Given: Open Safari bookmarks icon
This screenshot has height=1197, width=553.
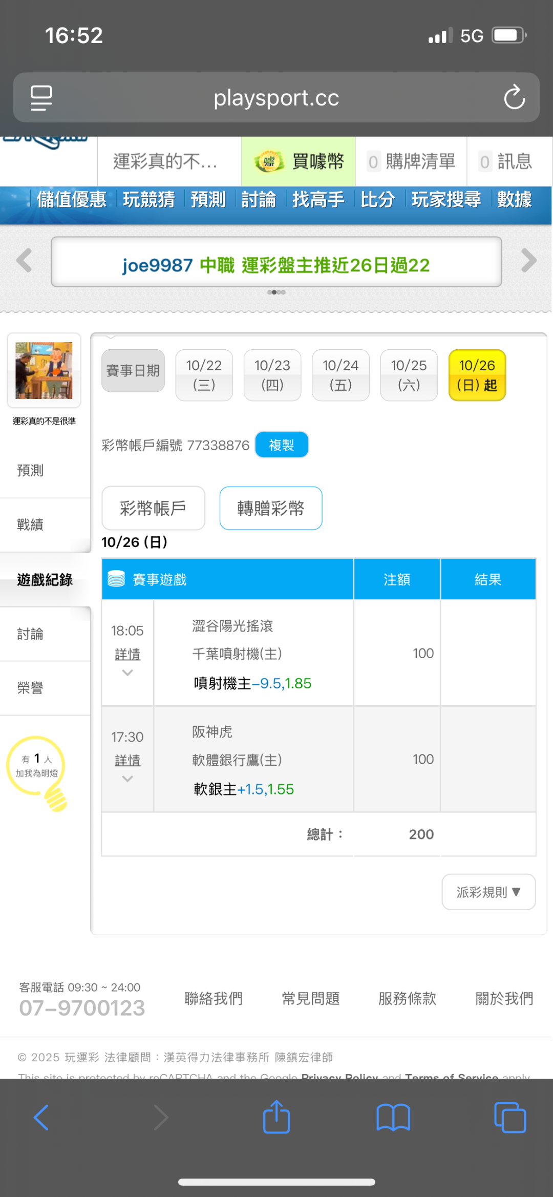Looking at the screenshot, I should point(393,1117).
